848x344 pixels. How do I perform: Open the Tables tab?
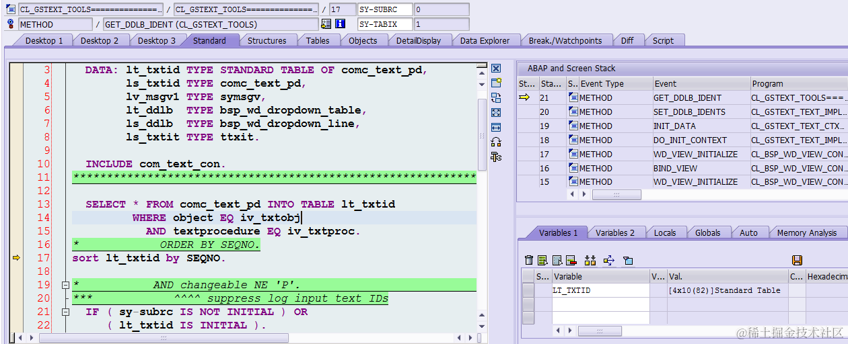(318, 40)
